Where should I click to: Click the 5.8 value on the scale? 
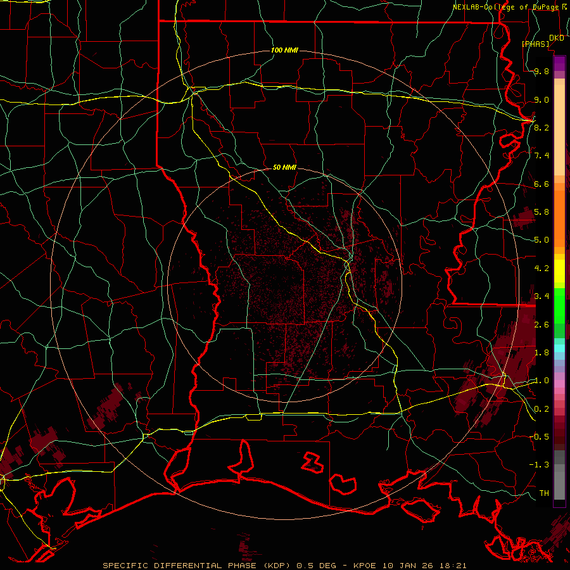pos(541,212)
